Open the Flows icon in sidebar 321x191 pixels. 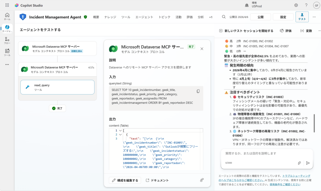[7, 41]
